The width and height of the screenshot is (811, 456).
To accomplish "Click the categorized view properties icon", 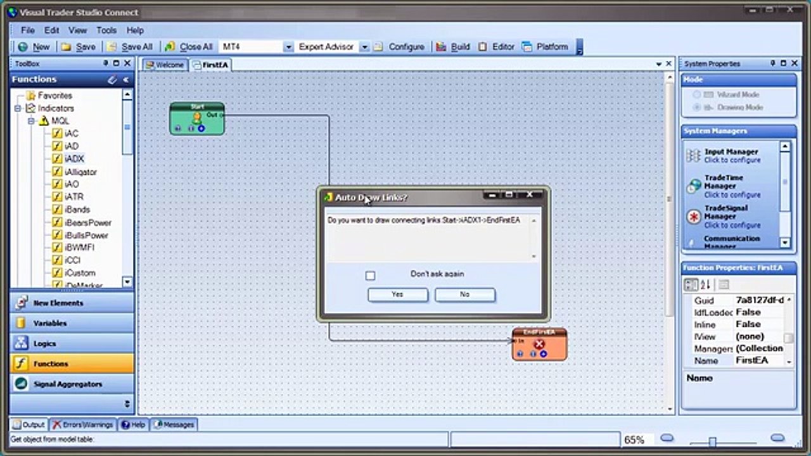I will coord(692,285).
